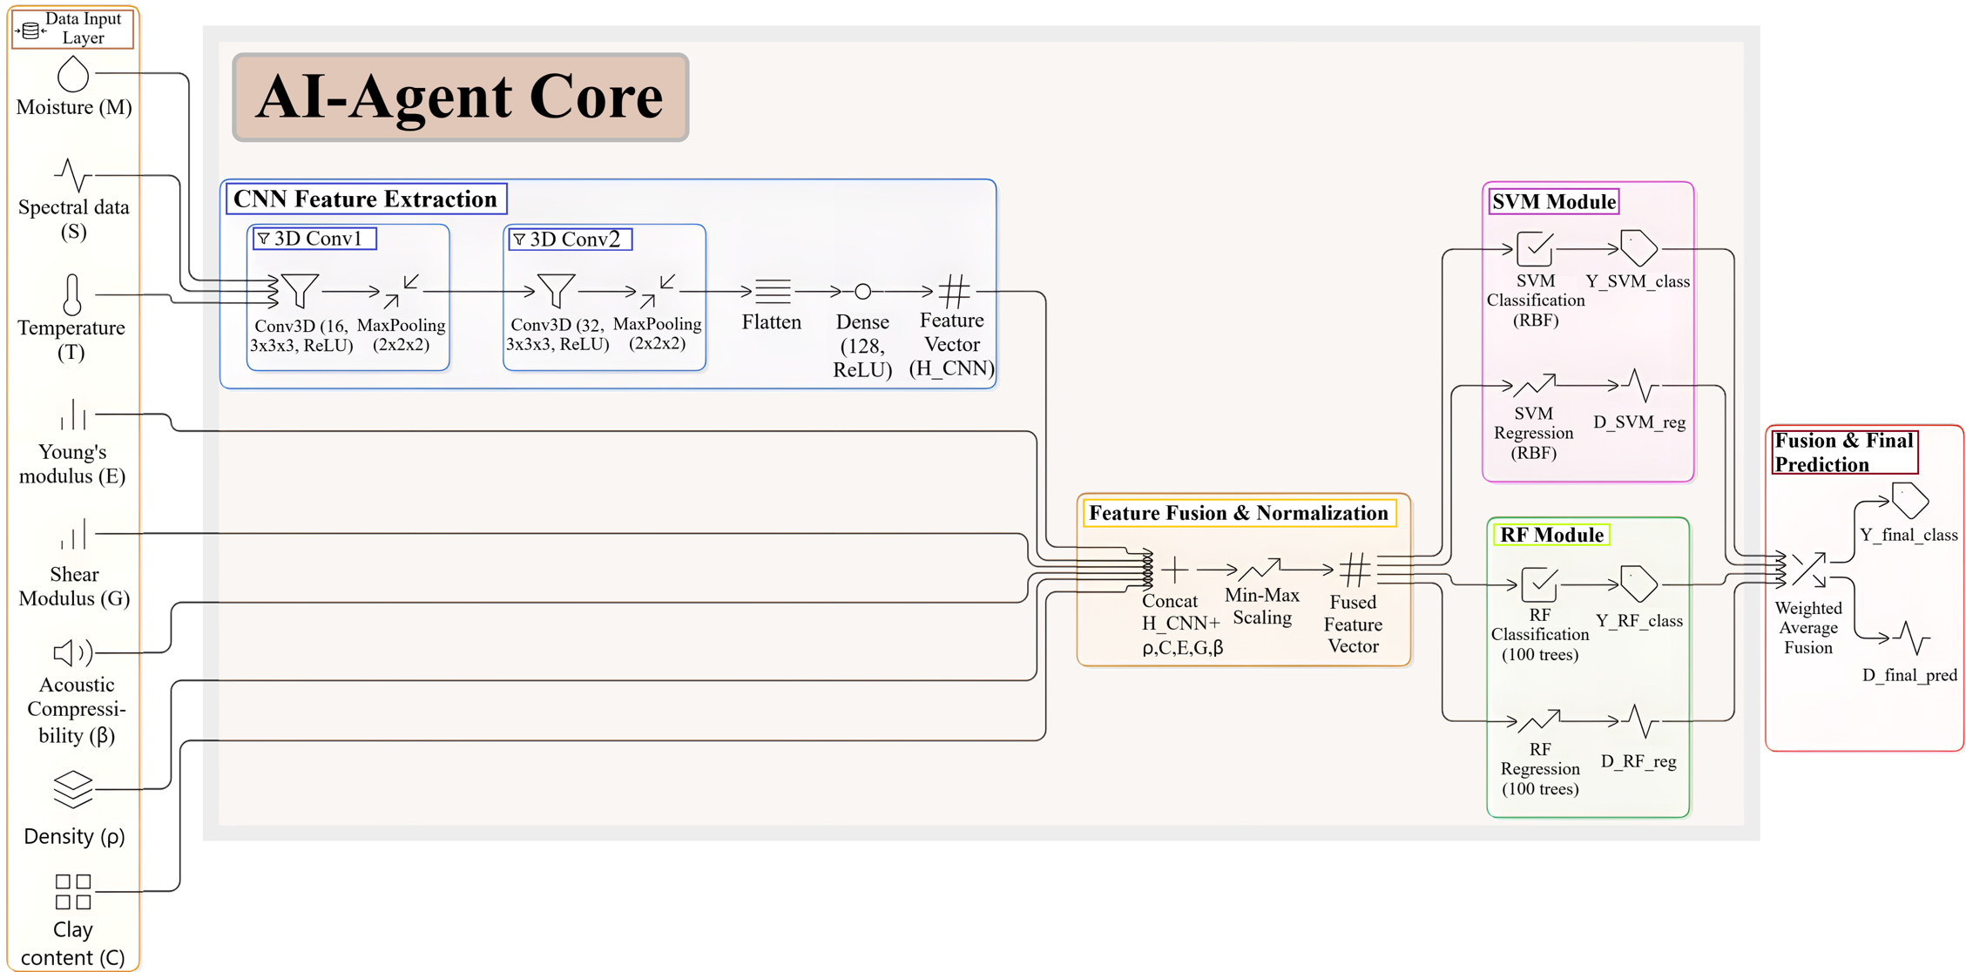Click the Fused Feature Vector hash icon
Image resolution: width=1966 pixels, height=972 pixels.
(1355, 570)
